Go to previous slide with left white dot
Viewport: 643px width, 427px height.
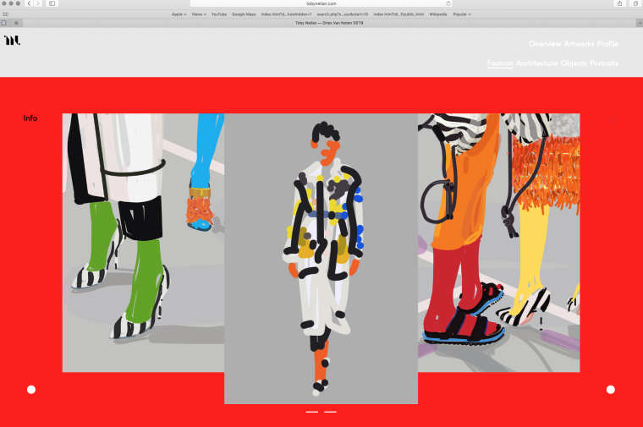tap(31, 390)
